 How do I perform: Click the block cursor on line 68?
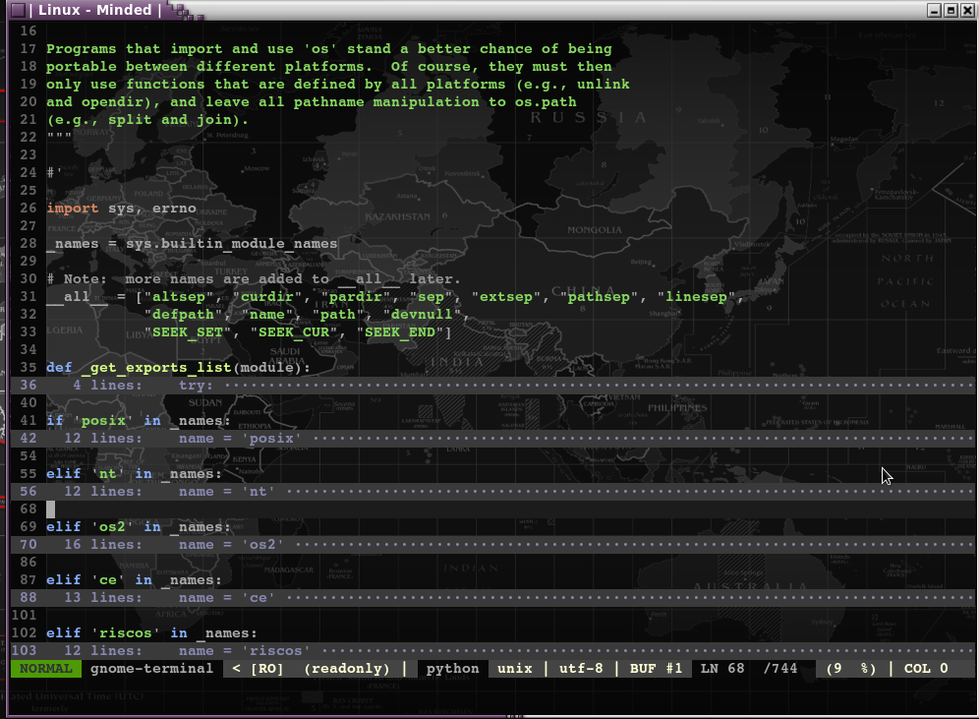tap(50, 509)
